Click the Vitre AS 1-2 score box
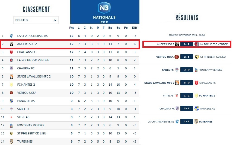Image resolution: width=233 pixels, height=145 pixels. pos(187,96)
